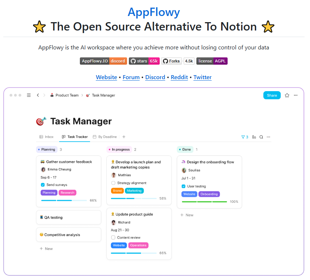Uncheck the Send surveys checkbox

click(43, 185)
